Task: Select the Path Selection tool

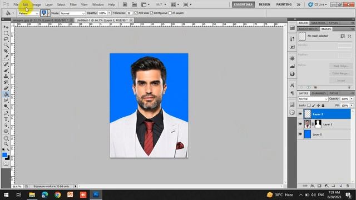Action: 6,125
